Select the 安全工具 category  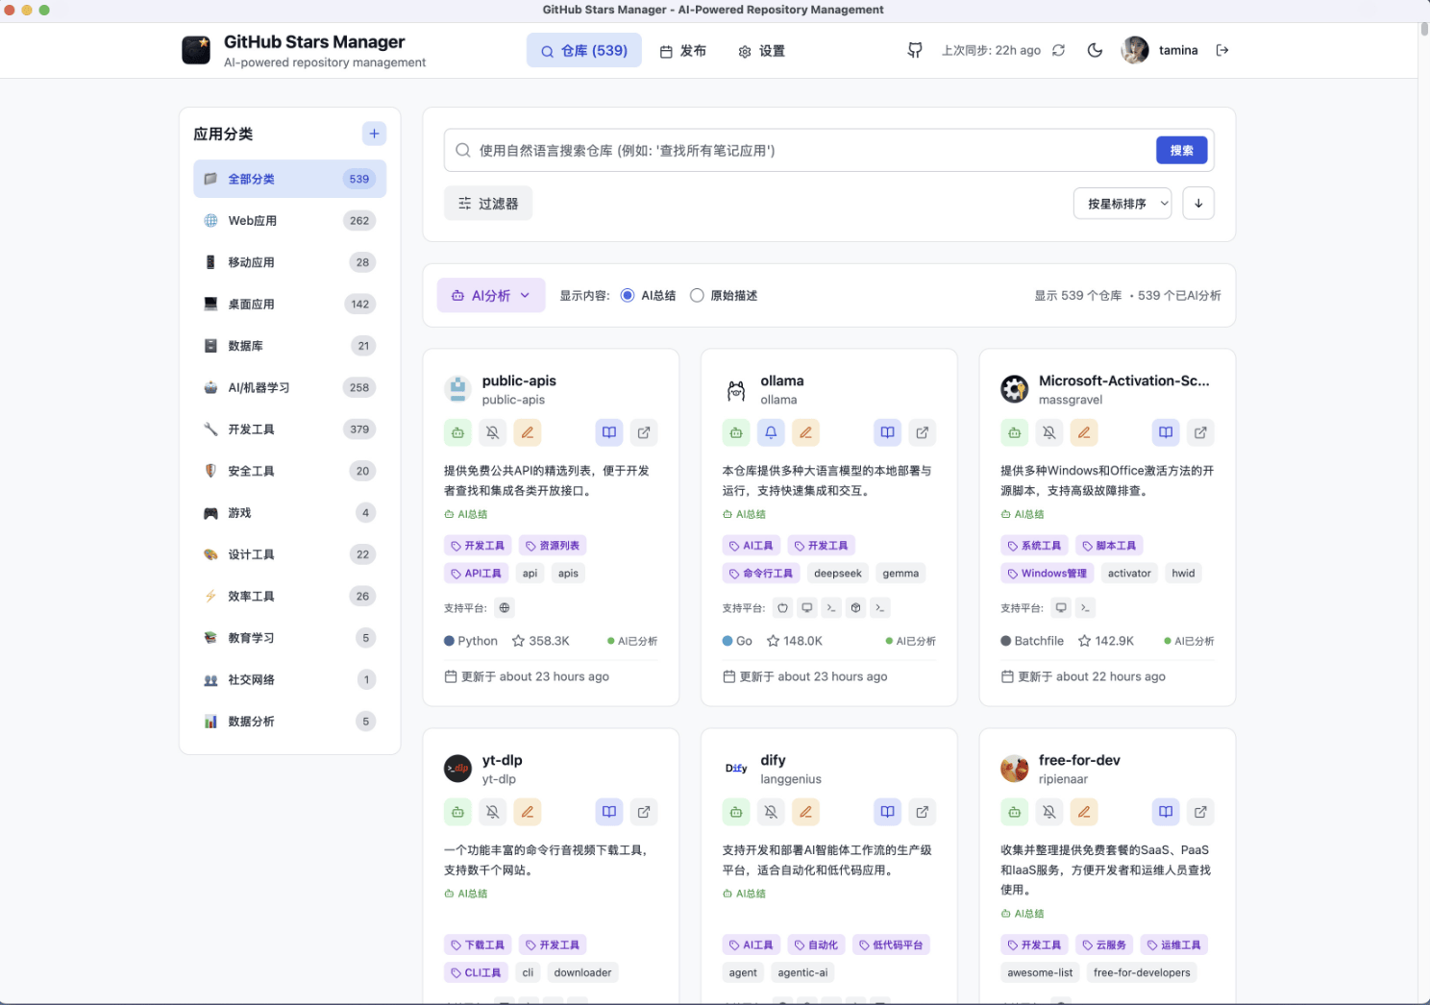click(x=290, y=471)
